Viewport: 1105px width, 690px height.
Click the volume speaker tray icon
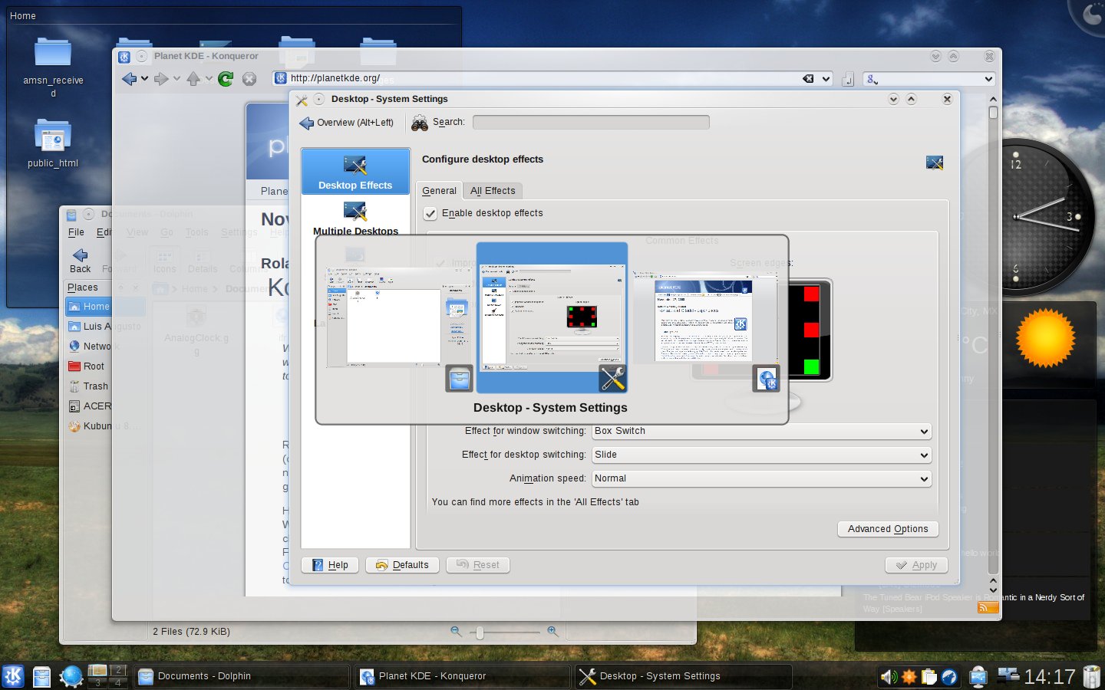coord(889,676)
